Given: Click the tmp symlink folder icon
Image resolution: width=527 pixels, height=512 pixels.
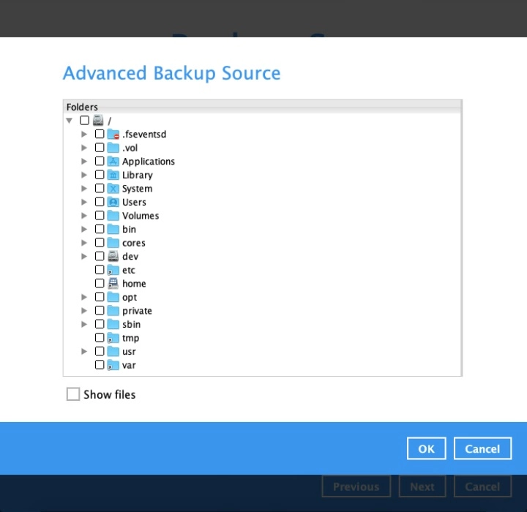Looking at the screenshot, I should (113, 338).
